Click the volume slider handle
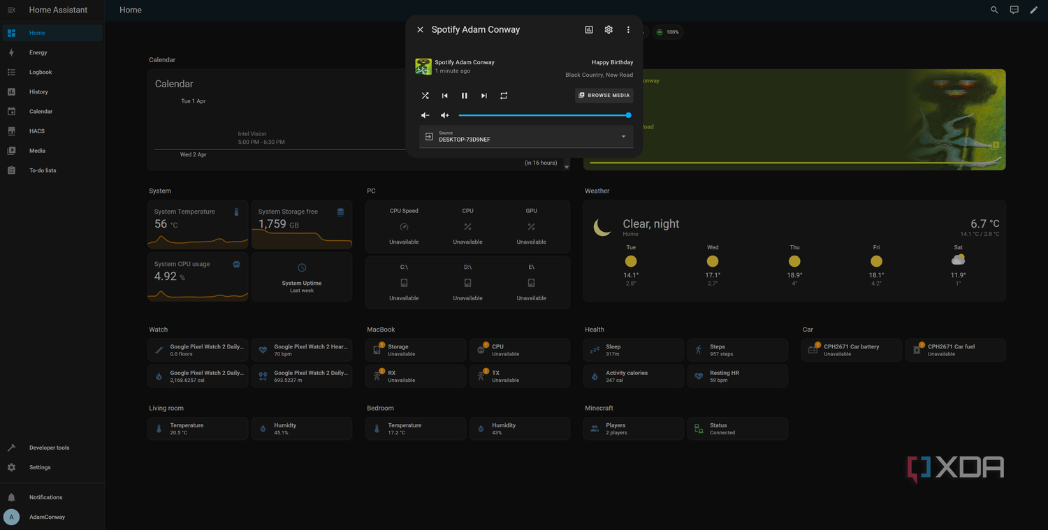 click(x=628, y=115)
